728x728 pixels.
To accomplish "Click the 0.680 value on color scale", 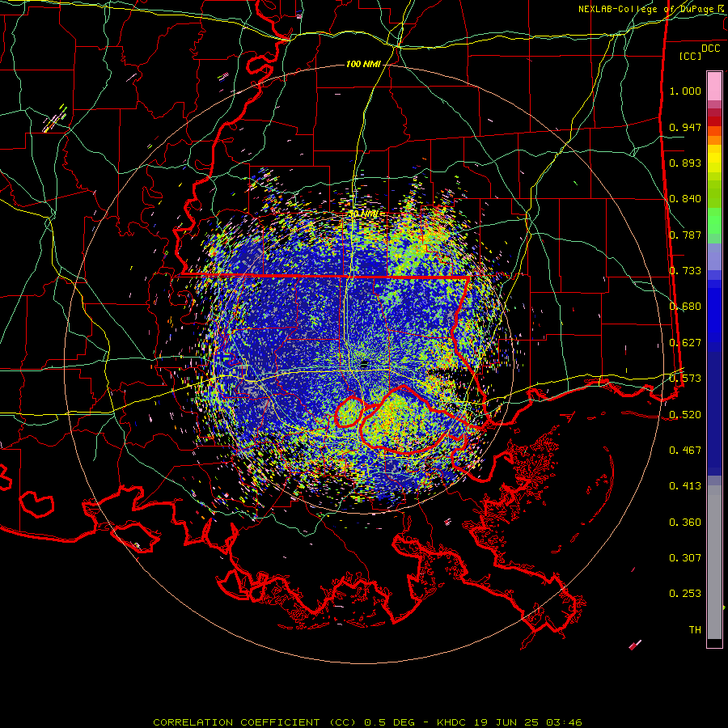I will point(685,307).
